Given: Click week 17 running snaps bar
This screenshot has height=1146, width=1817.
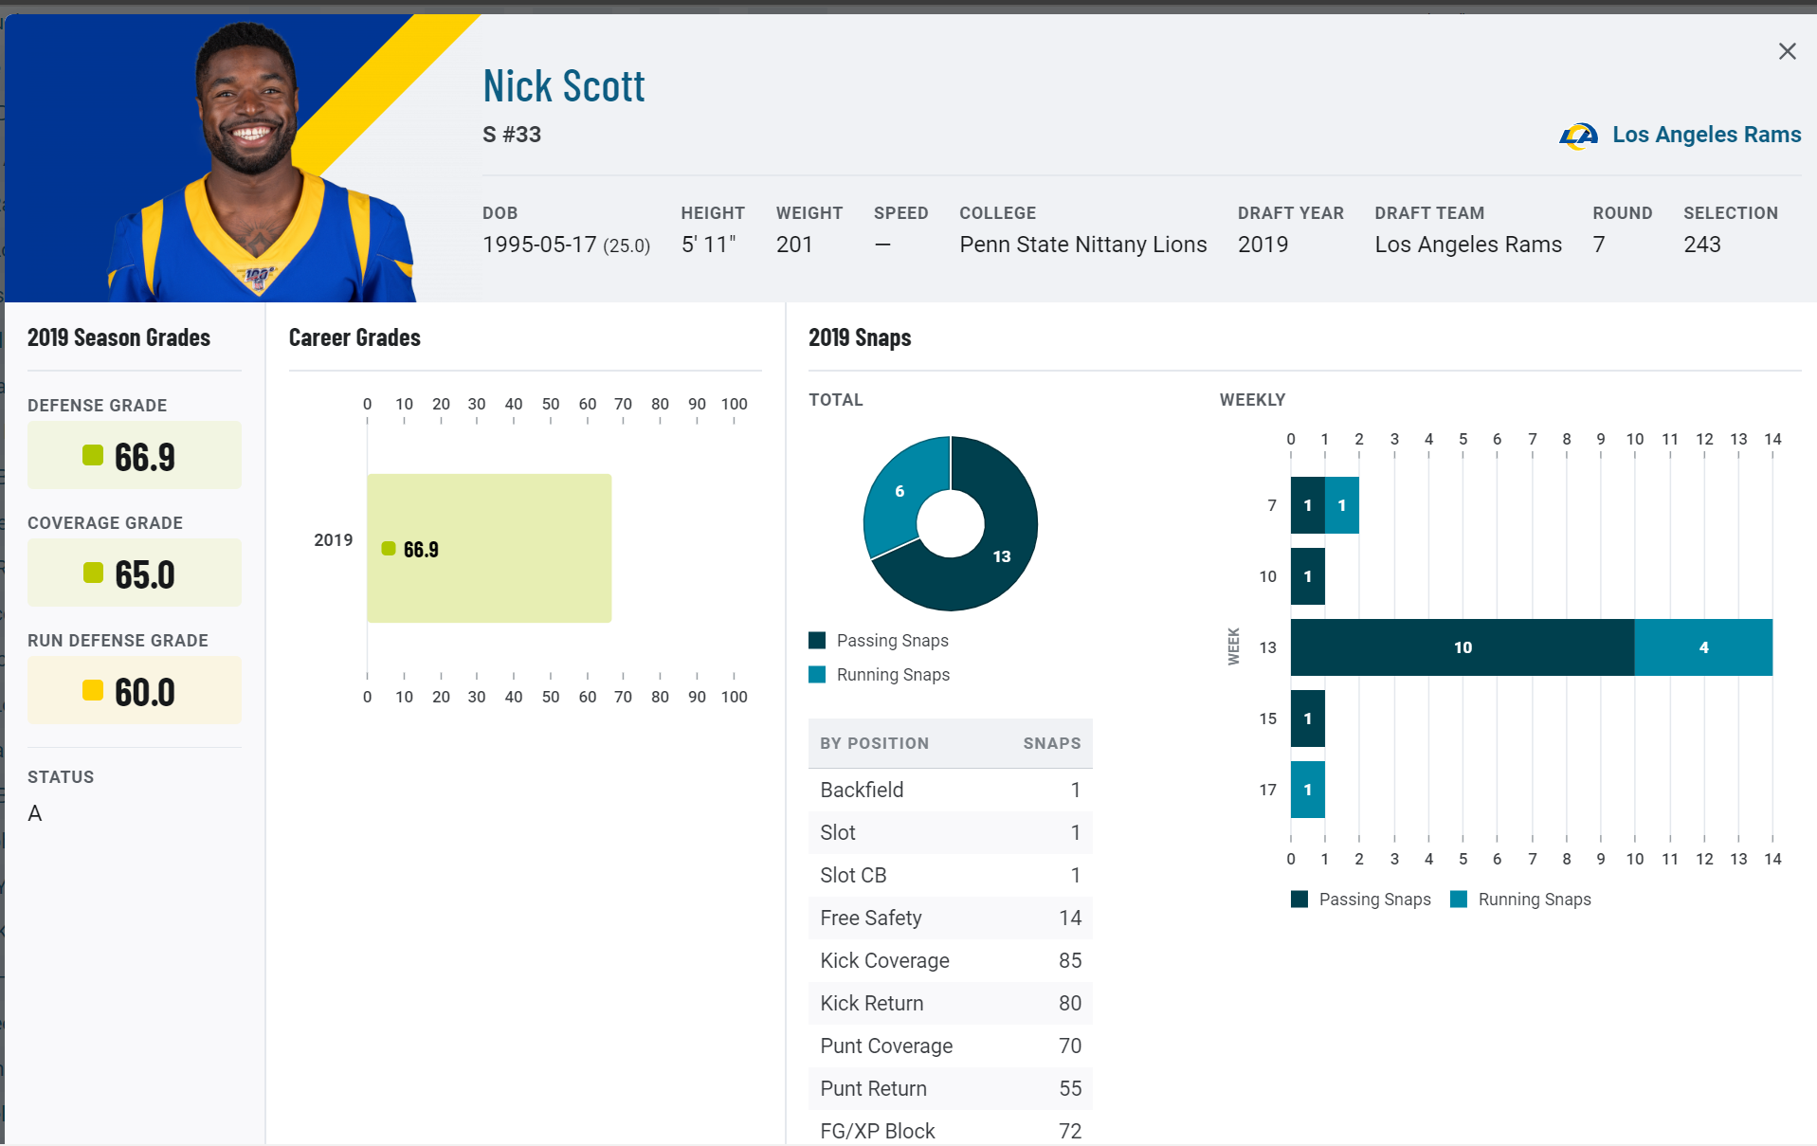Looking at the screenshot, I should tap(1308, 790).
